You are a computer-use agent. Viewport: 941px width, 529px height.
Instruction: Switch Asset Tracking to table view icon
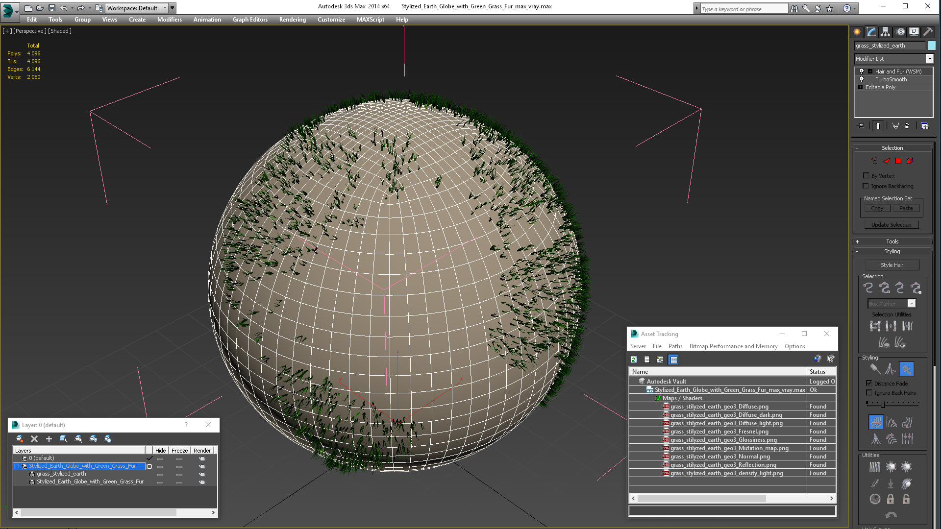pos(674,360)
